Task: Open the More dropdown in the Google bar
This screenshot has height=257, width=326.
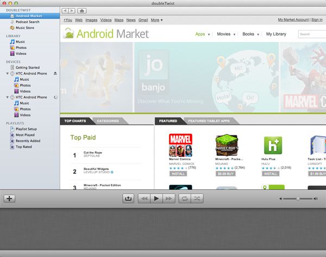Action: coord(156,20)
